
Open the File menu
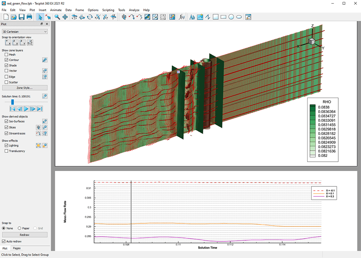click(4, 10)
